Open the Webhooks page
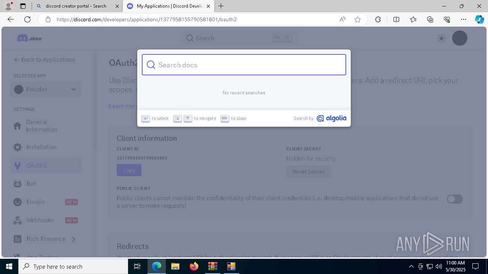 pyautogui.click(x=45, y=220)
